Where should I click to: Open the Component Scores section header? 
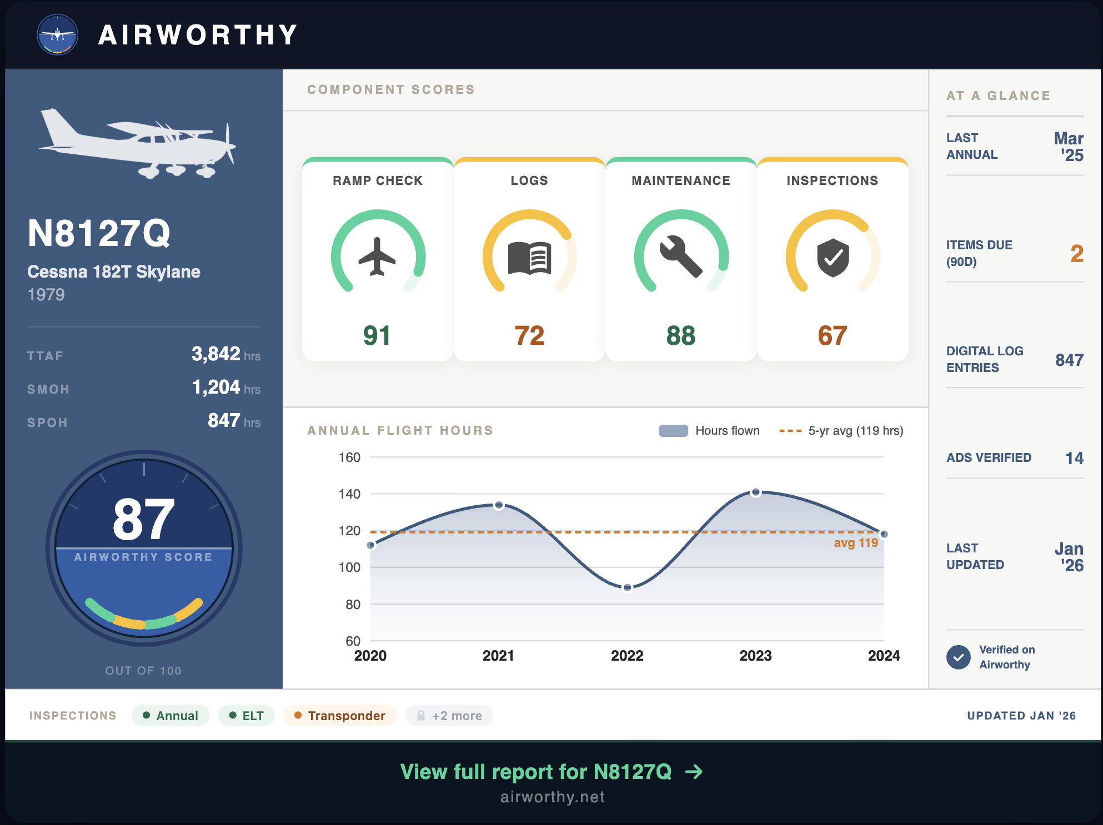click(x=391, y=89)
